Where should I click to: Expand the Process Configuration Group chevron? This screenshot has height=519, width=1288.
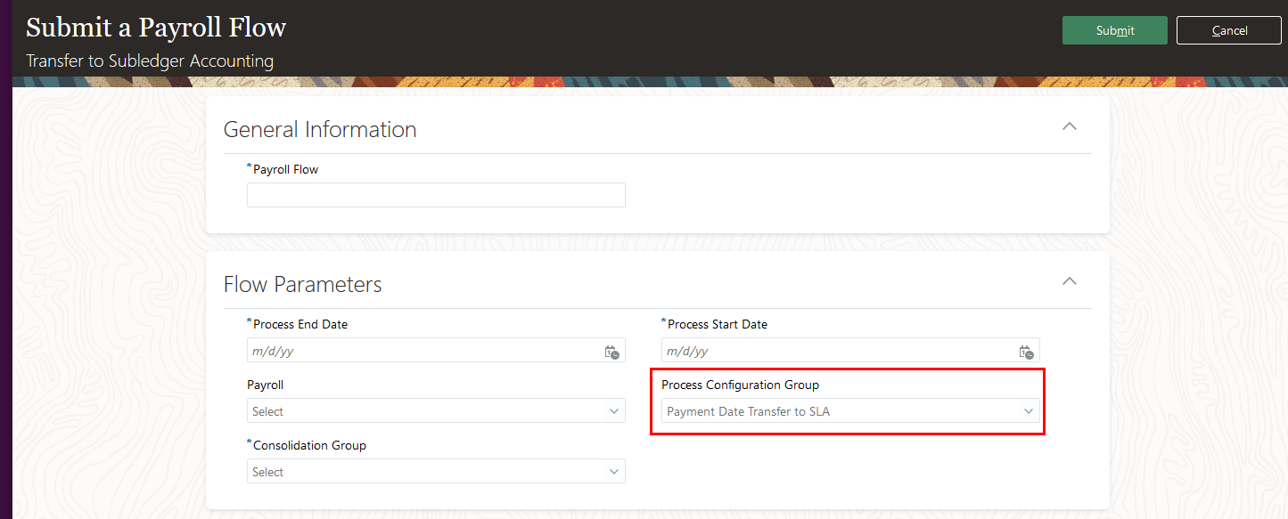point(1028,411)
